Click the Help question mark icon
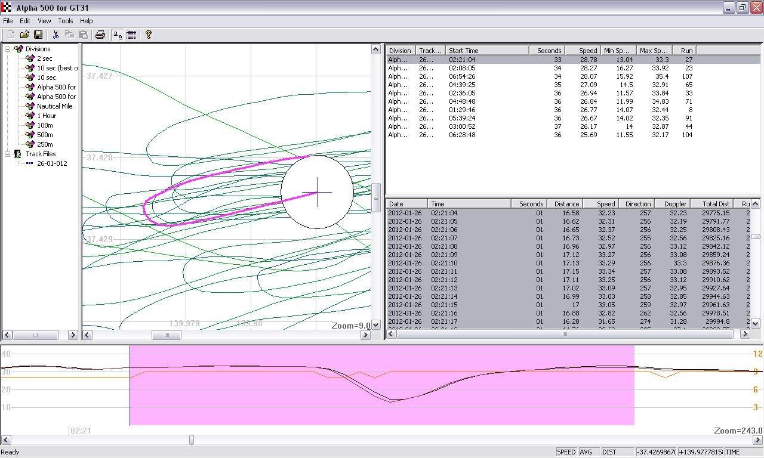Screen dimensions: 764x458 pos(149,35)
